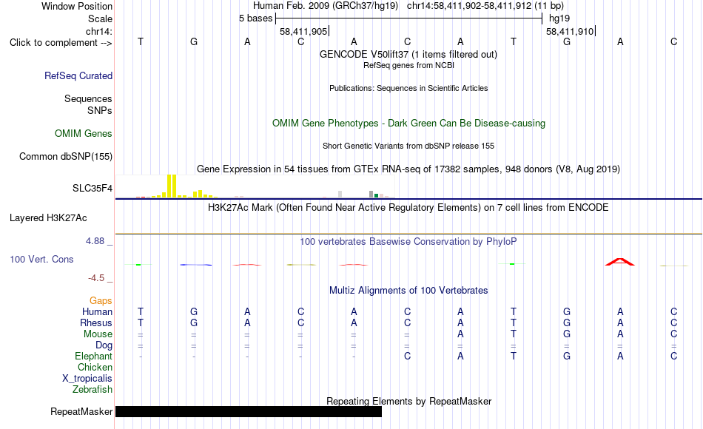Click the hg19 text beside the scale bar
Viewport: 703px width, 429px height.
pyautogui.click(x=559, y=18)
